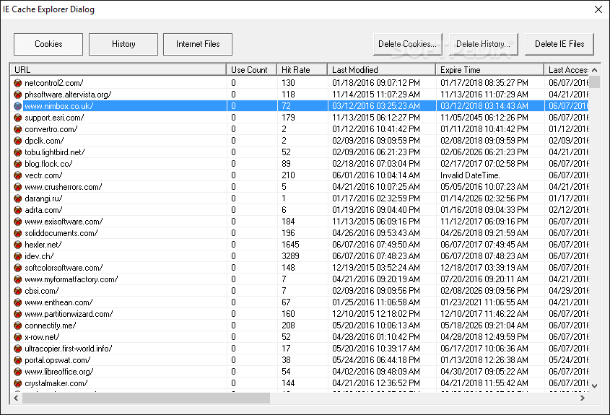
Task: Click the 'Invalid DateTime.' expire cell
Action: coord(470,175)
